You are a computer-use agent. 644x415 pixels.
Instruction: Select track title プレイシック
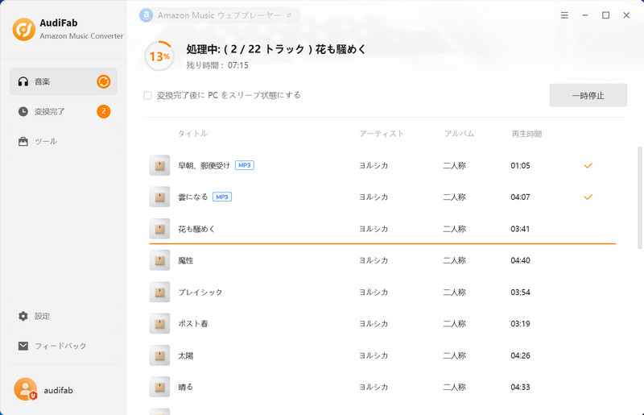[200, 292]
